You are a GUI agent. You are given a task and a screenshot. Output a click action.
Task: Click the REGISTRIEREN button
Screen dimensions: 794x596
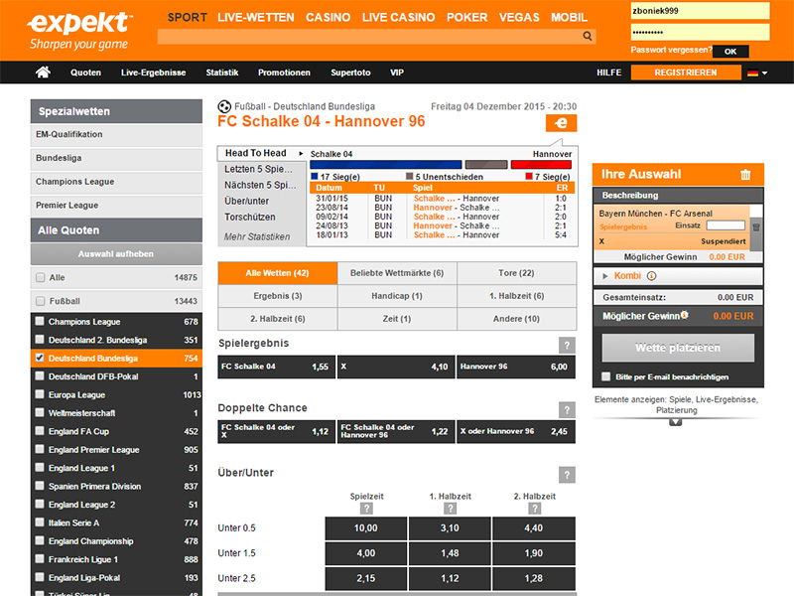686,73
